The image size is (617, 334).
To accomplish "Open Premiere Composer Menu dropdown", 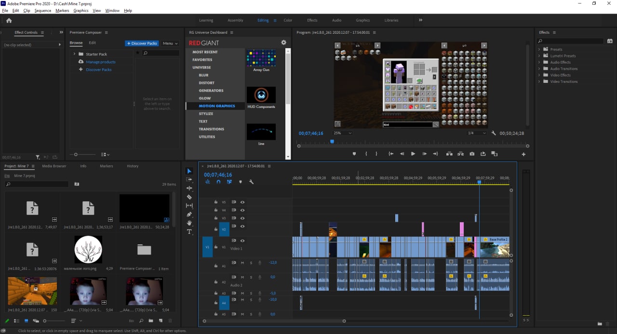I will click(170, 43).
